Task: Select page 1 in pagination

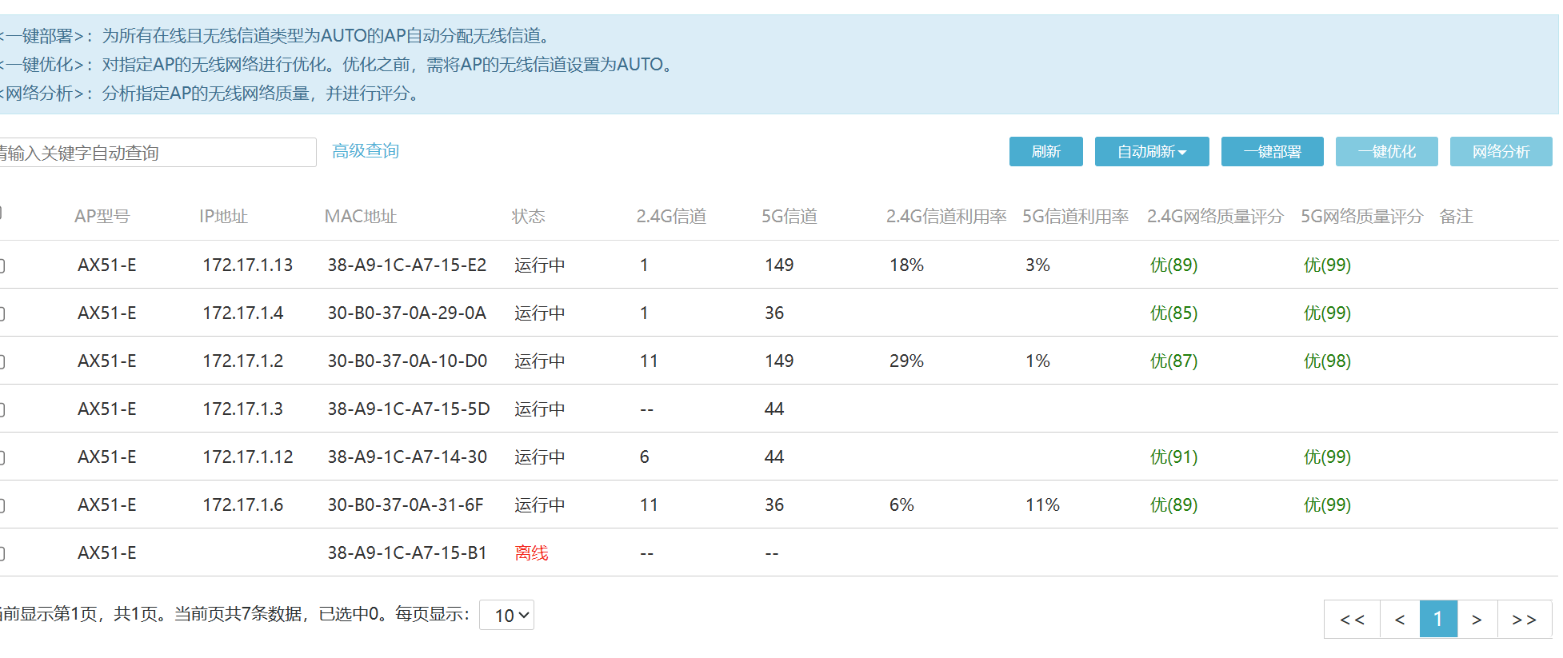Action: coord(1438,620)
